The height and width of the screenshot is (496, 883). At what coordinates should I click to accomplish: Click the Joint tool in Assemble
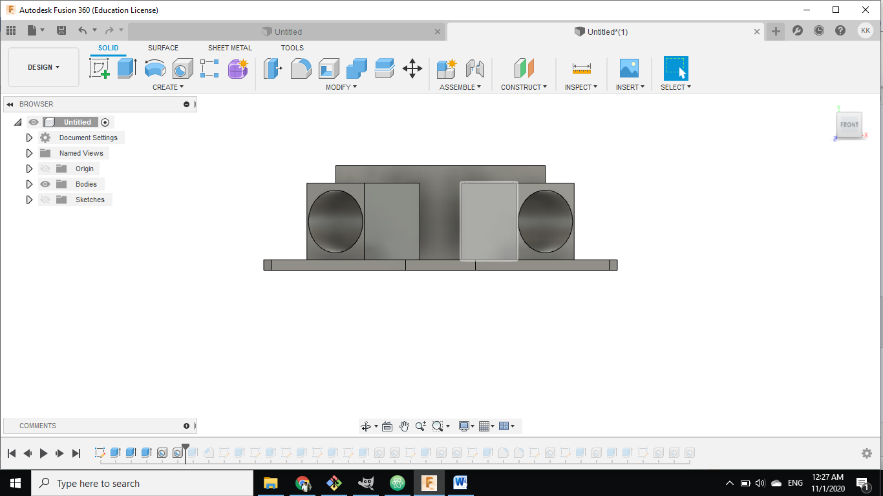474,68
